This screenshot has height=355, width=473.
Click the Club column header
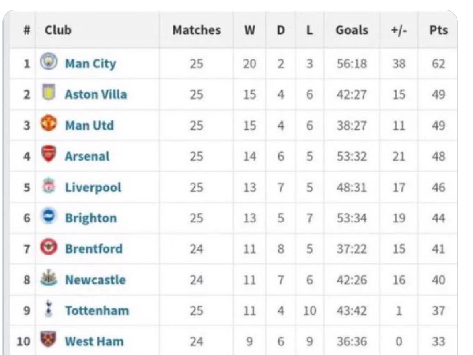(x=58, y=30)
